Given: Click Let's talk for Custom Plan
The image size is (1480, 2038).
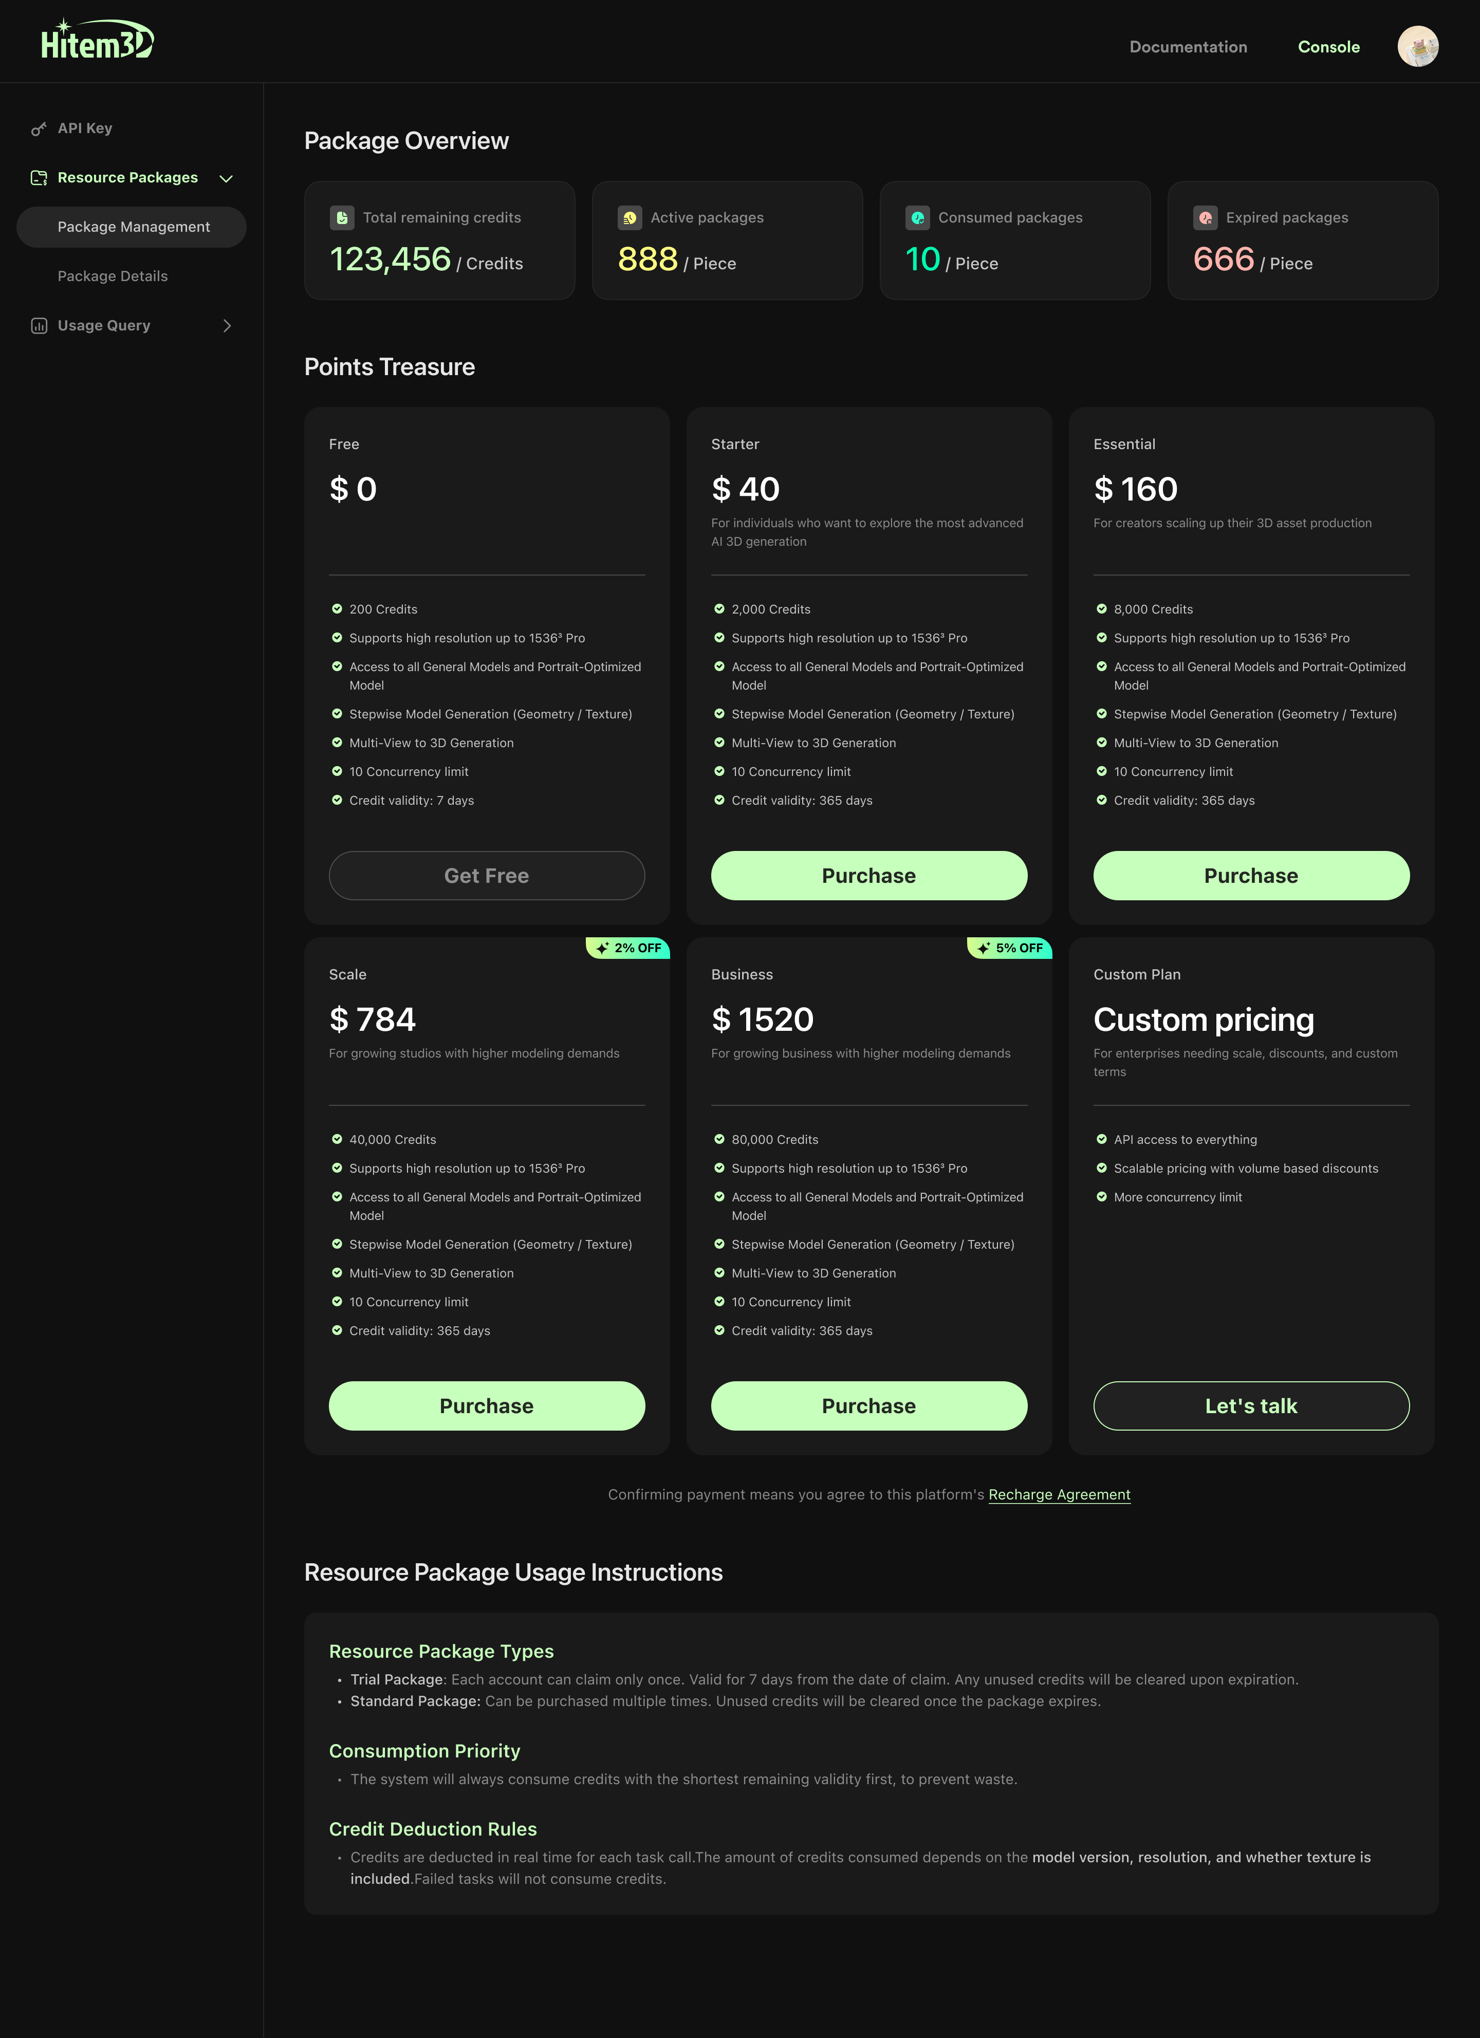Looking at the screenshot, I should pos(1251,1405).
